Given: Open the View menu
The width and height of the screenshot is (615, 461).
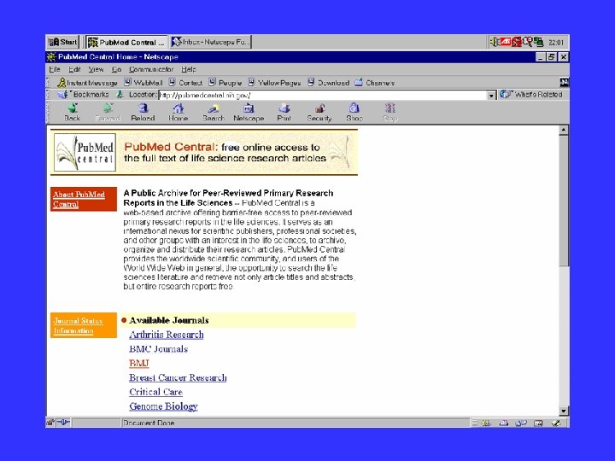Looking at the screenshot, I should pyautogui.click(x=96, y=69).
